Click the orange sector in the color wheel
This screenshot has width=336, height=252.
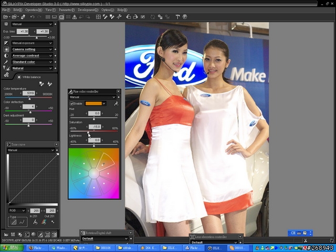tap(106, 162)
